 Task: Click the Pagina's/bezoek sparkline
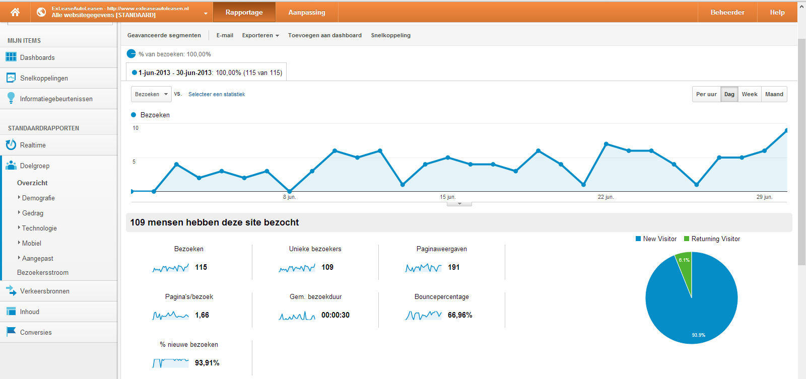tap(171, 316)
